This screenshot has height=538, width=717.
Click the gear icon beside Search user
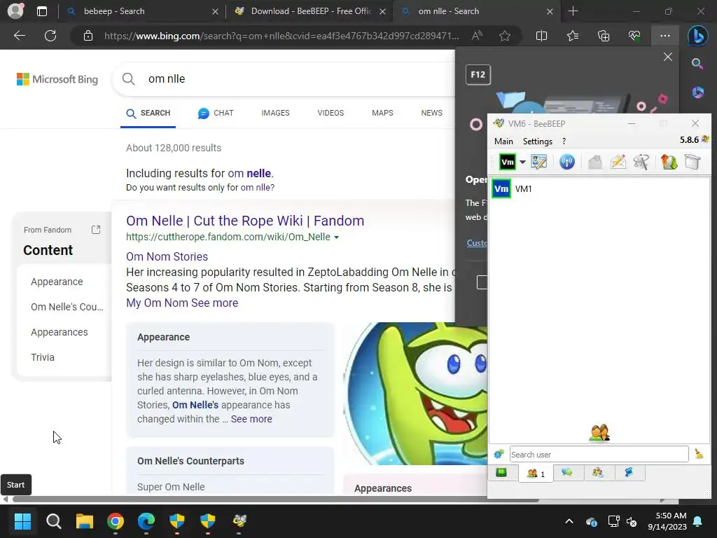pos(499,454)
